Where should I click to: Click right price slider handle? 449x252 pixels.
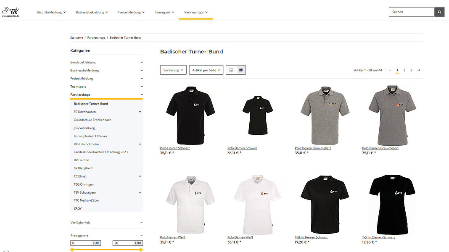click(140, 250)
